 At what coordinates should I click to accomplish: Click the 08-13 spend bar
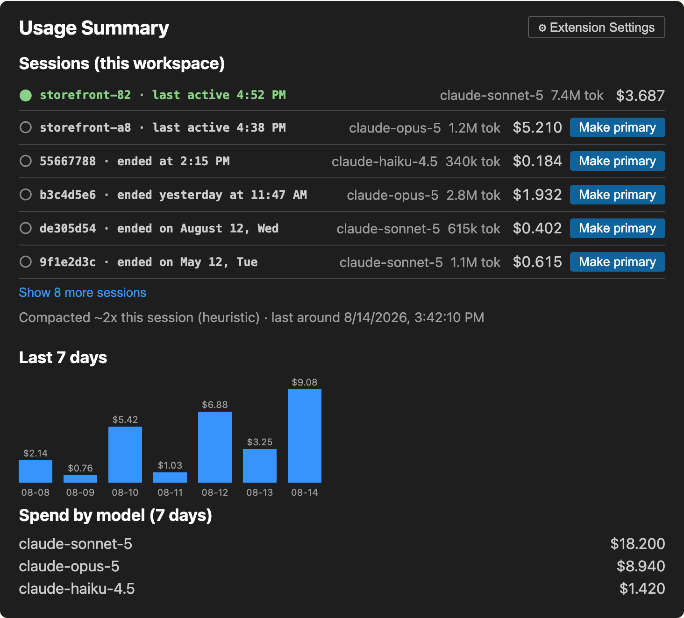point(260,466)
